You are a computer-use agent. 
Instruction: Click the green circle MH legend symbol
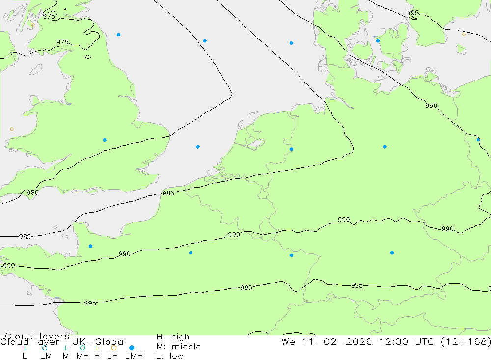[82, 348]
